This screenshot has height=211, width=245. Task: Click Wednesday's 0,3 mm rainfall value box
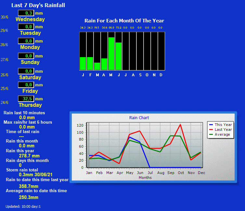click(x=26, y=13)
